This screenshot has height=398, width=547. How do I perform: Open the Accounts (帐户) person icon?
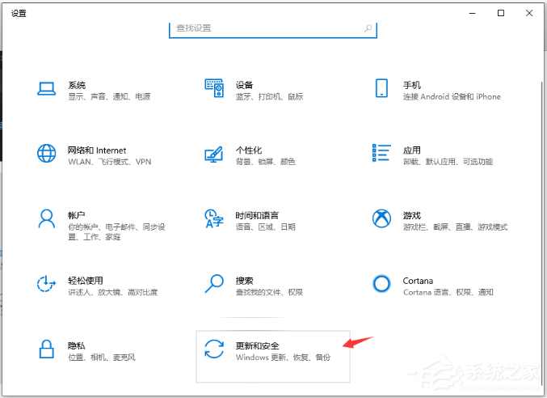[46, 218]
